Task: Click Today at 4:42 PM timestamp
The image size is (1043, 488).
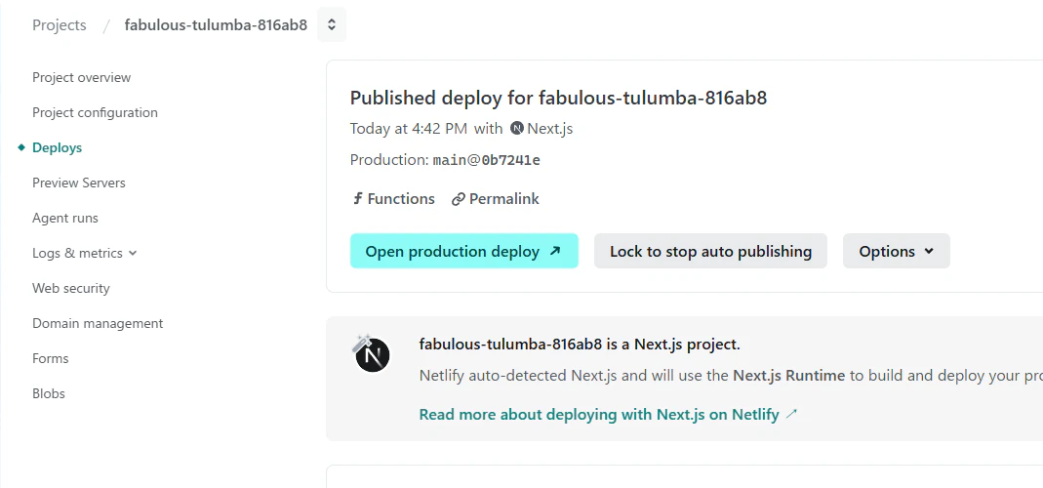Action: point(409,129)
